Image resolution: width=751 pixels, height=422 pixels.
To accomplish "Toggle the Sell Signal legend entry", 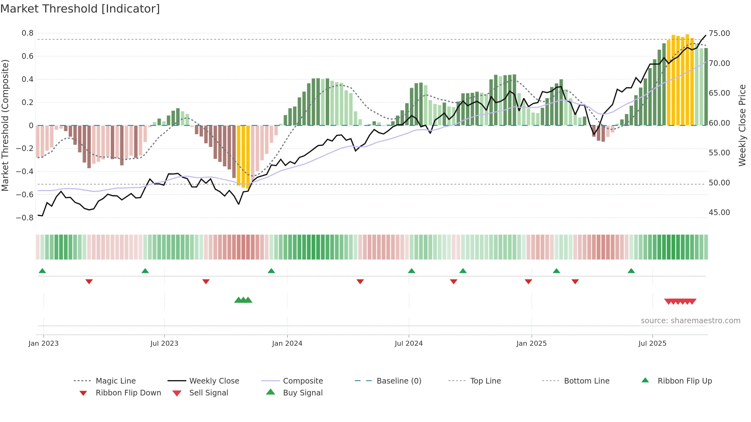I will (x=200, y=393).
